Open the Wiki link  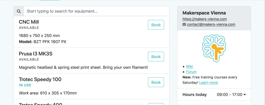[x=189, y=66]
